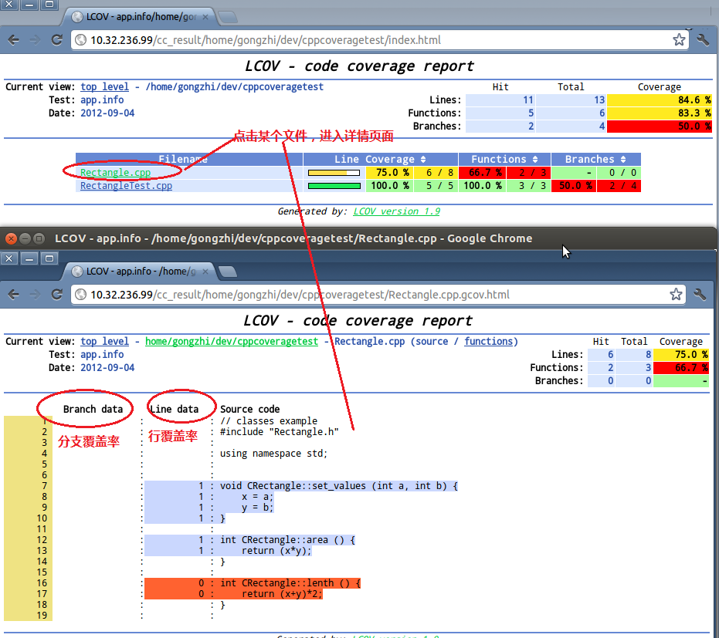Screen dimensions: 719x638
Task: Click the back arrow in the index.html window
Action: coord(14,40)
